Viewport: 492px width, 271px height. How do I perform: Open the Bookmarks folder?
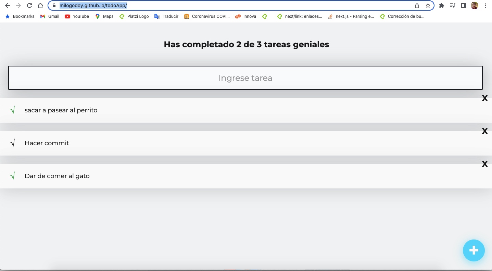(x=20, y=16)
